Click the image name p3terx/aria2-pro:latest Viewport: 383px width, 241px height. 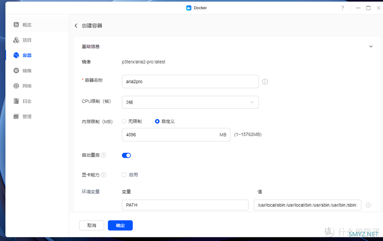(x=144, y=62)
